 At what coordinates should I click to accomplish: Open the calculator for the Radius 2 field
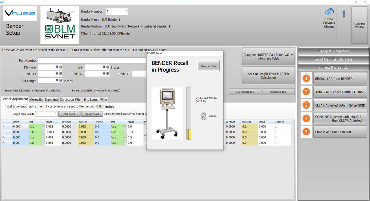coord(108,74)
